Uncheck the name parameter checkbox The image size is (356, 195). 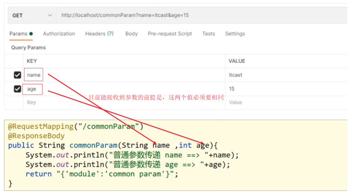tap(17, 75)
